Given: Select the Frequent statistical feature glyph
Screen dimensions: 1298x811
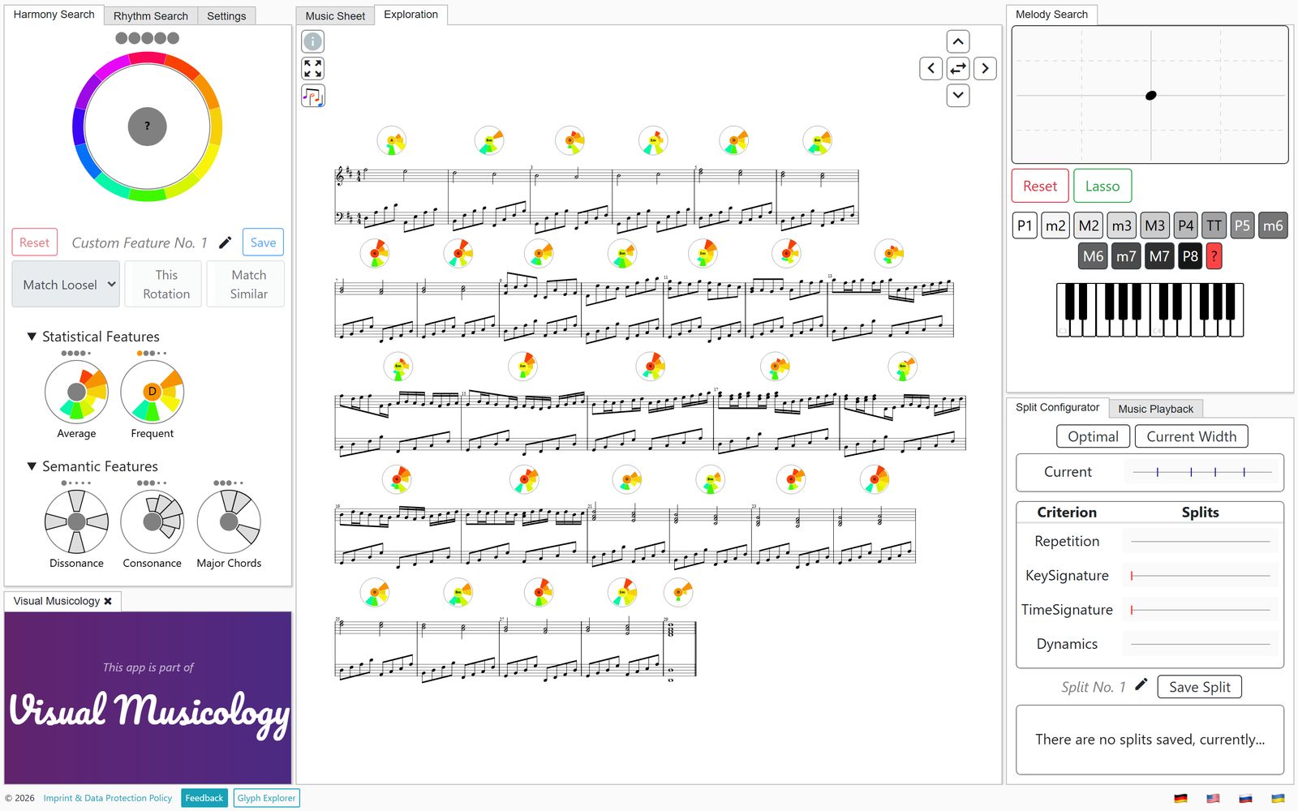Looking at the screenshot, I should click(152, 392).
